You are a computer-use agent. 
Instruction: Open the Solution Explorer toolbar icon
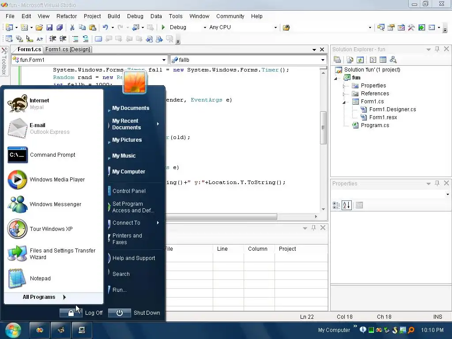(x=381, y=27)
